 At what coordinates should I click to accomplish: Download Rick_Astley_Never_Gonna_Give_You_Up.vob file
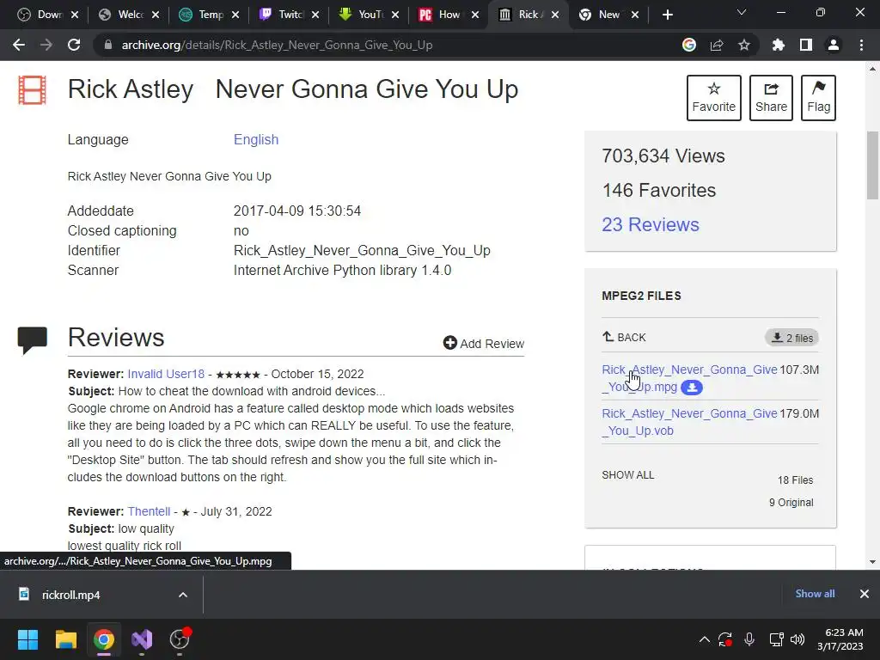(x=689, y=422)
